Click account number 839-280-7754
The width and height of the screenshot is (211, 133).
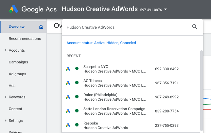pyautogui.click(x=167, y=111)
